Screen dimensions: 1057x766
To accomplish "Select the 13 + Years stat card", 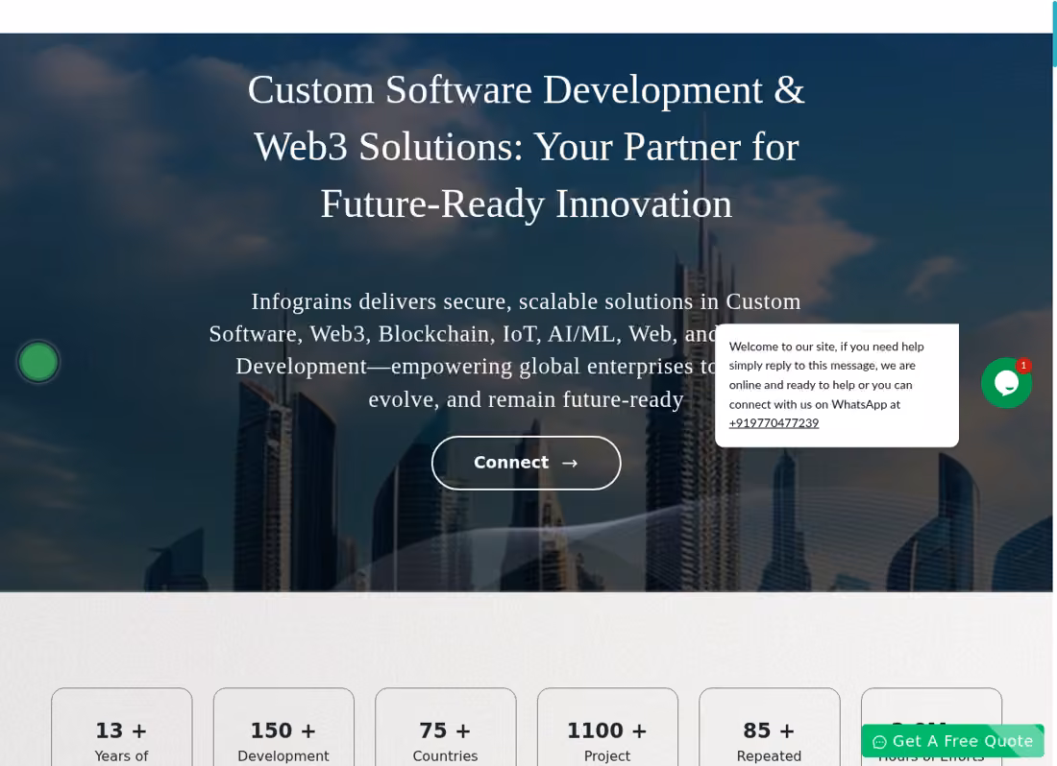I will tap(121, 727).
